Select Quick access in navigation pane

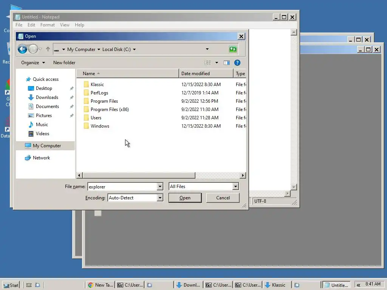[x=46, y=79]
